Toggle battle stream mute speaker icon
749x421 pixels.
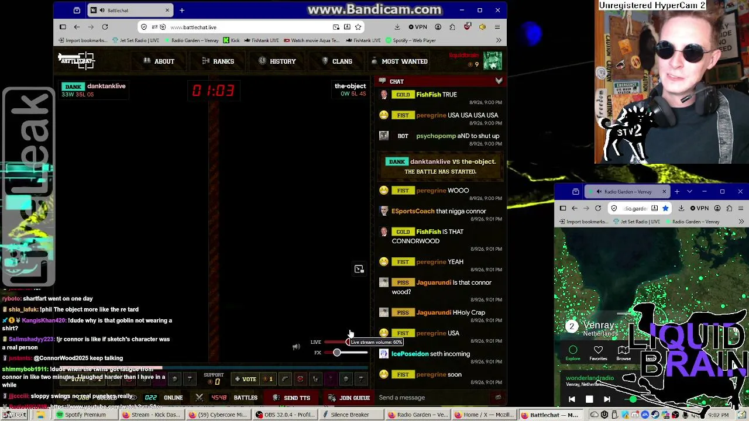coord(296,347)
